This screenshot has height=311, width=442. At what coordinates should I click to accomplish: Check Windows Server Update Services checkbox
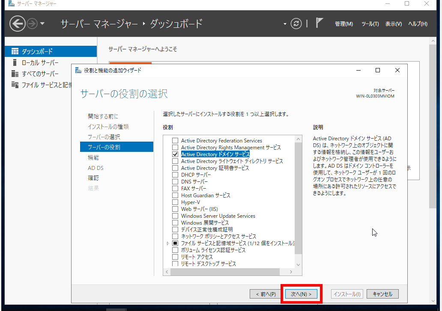pos(175,216)
